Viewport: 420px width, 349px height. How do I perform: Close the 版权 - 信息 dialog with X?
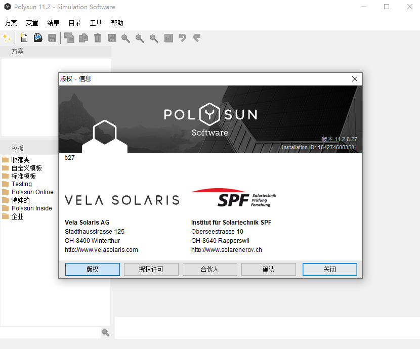(x=355, y=79)
